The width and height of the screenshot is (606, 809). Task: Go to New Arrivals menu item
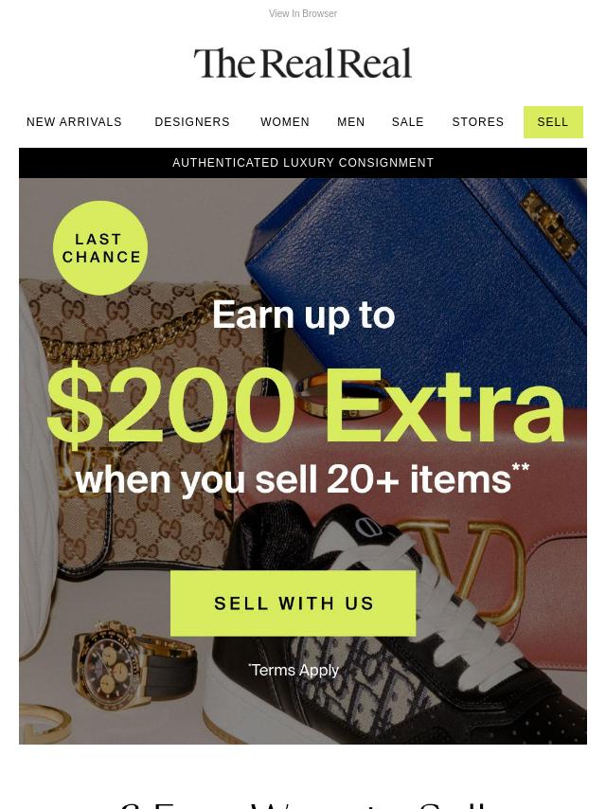74,122
